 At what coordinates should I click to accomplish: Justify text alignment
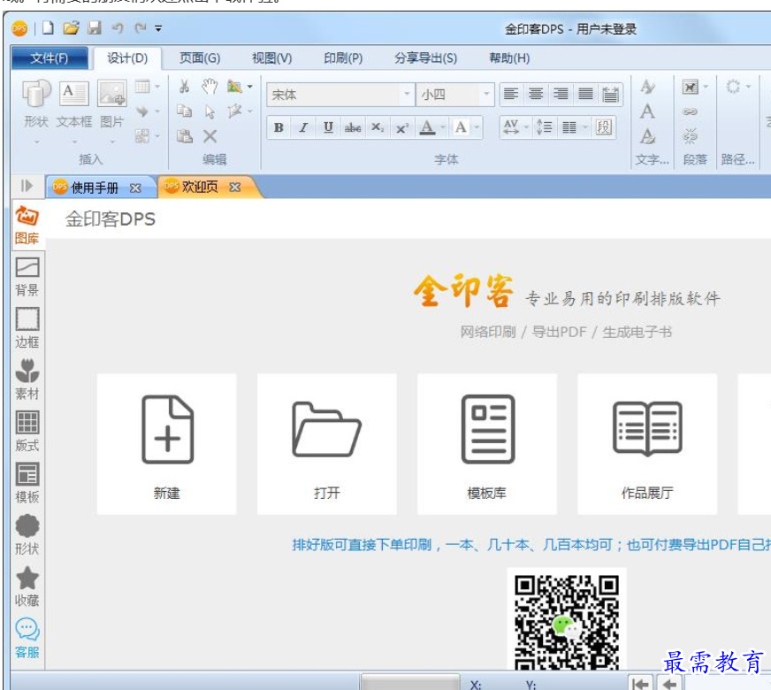pyautogui.click(x=585, y=94)
